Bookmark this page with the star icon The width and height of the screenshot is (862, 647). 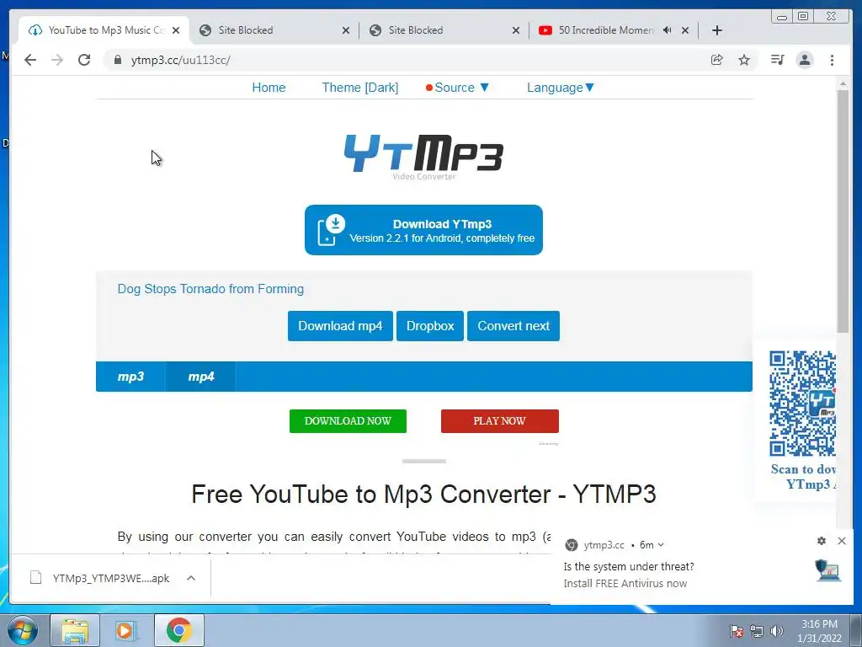[x=744, y=60]
